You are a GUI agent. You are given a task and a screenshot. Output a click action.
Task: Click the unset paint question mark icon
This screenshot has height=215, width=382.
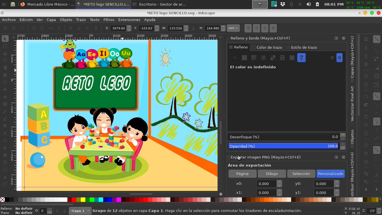coord(301,58)
